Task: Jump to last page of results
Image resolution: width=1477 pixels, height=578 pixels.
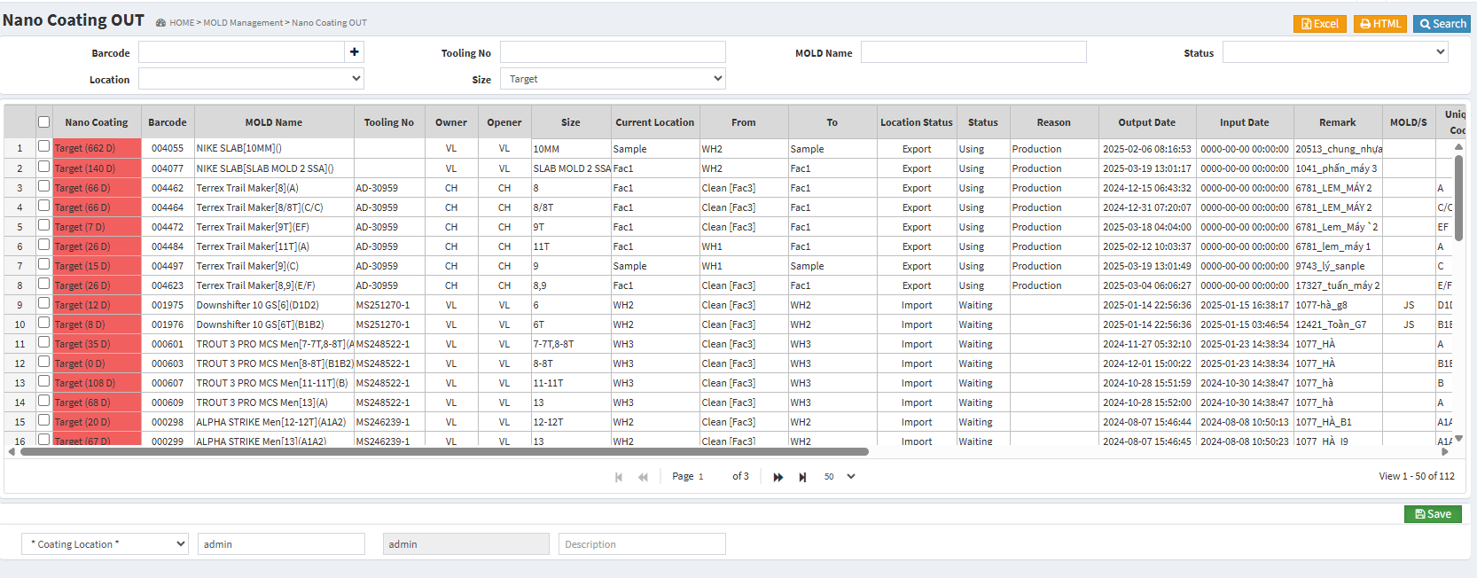Action: tap(802, 477)
